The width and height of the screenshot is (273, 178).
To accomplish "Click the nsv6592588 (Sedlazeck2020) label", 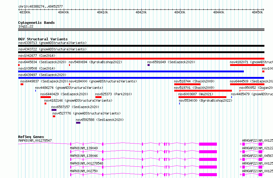I will pyautogui.click(x=100, y=120).
